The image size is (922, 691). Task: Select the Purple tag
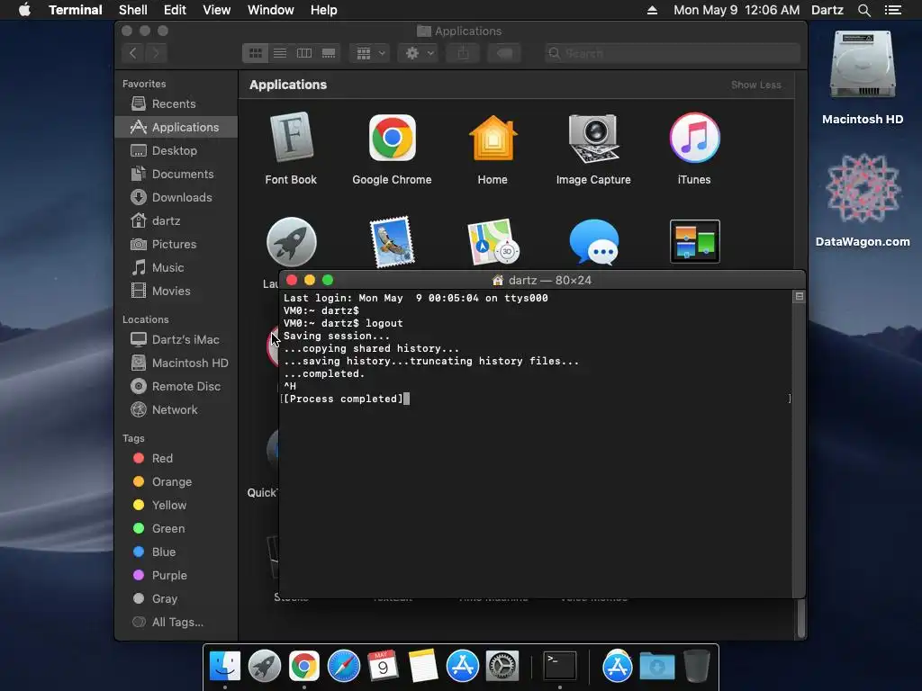[176, 575]
